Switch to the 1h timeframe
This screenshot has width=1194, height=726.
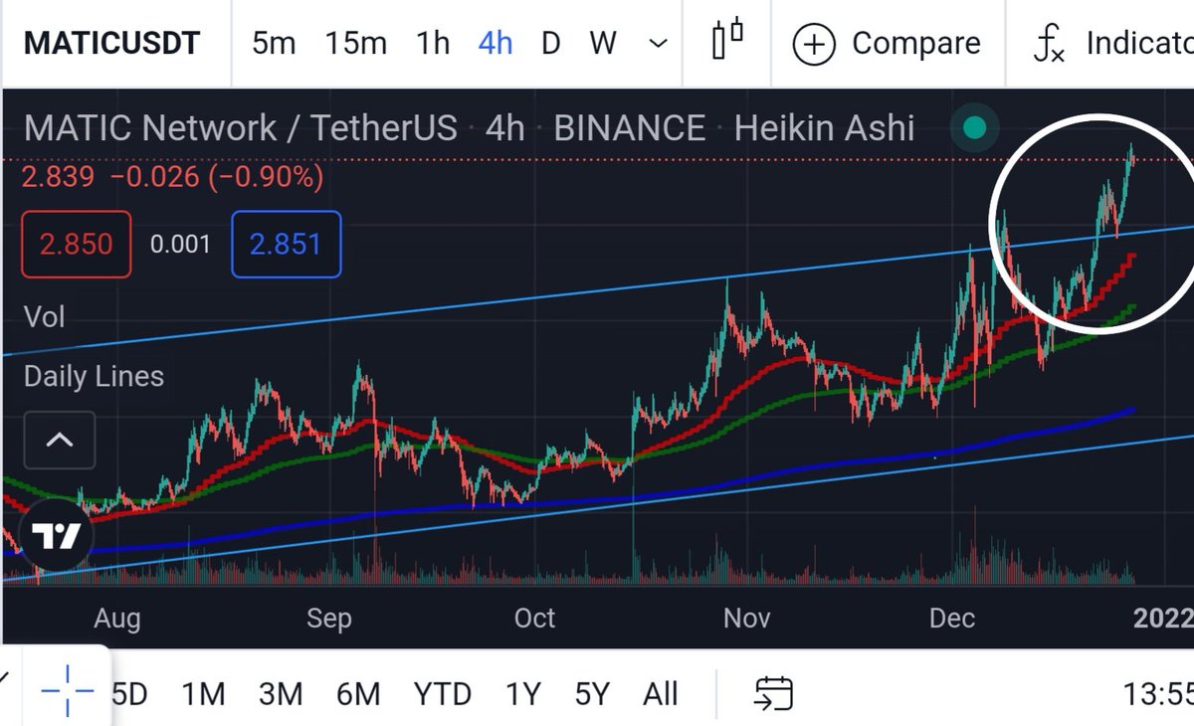tap(433, 44)
